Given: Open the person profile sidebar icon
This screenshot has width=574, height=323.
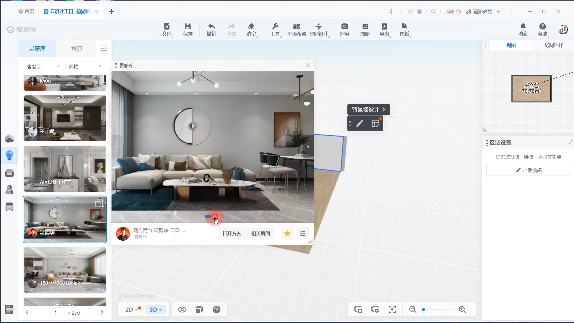Looking at the screenshot, I should (x=10, y=190).
